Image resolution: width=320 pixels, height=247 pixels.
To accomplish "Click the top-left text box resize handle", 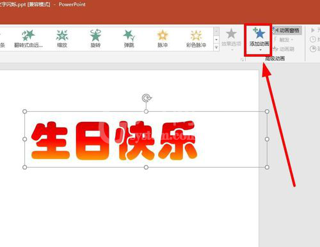I will 24,111.
